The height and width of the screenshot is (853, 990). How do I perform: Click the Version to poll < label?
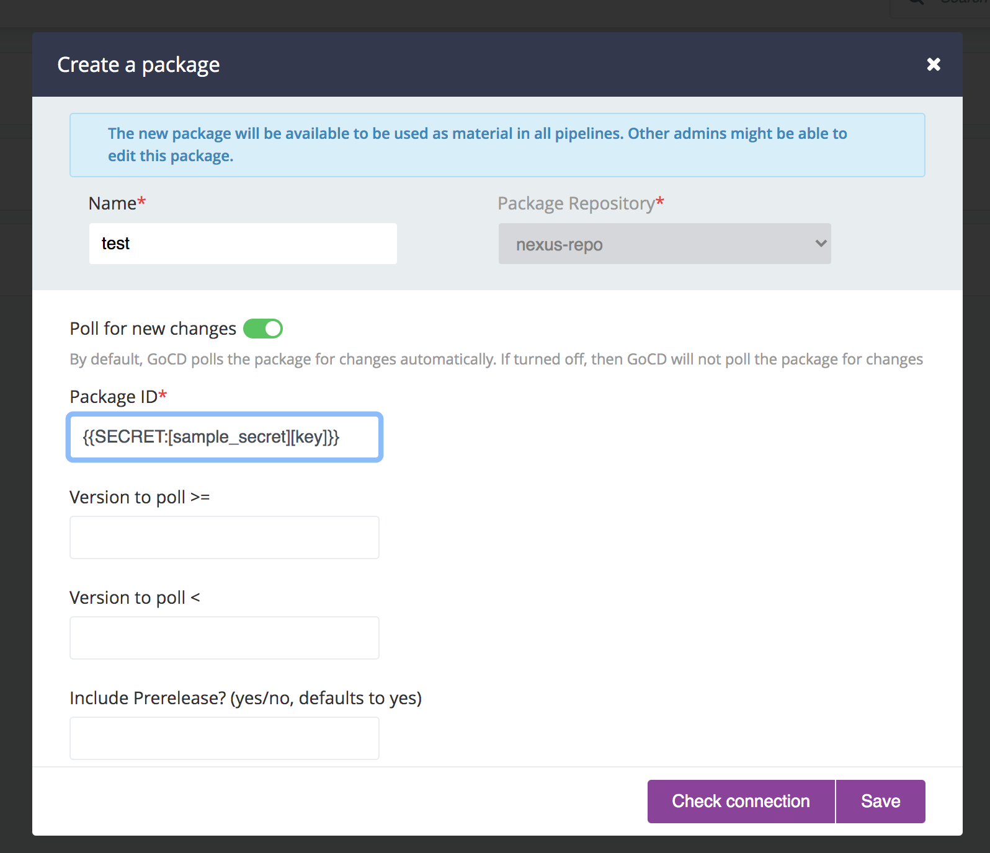[x=135, y=598]
